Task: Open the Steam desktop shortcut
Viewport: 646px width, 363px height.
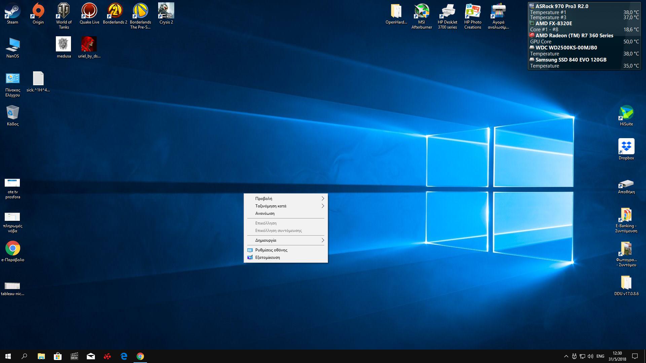Action: pos(12,13)
